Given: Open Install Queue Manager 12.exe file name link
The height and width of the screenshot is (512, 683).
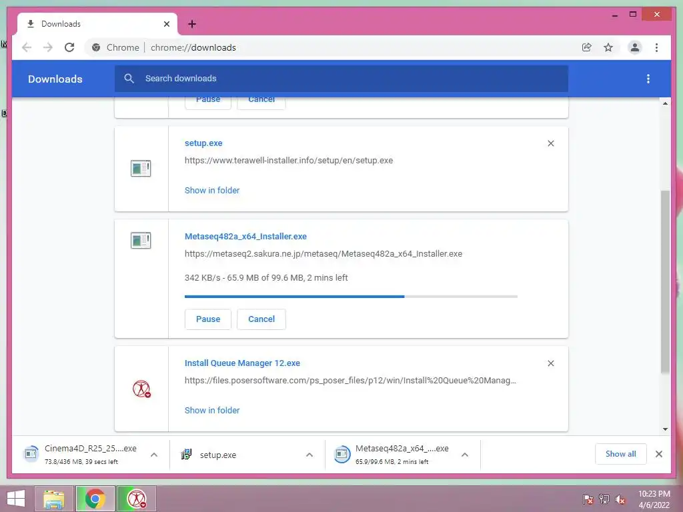Looking at the screenshot, I should (242, 363).
